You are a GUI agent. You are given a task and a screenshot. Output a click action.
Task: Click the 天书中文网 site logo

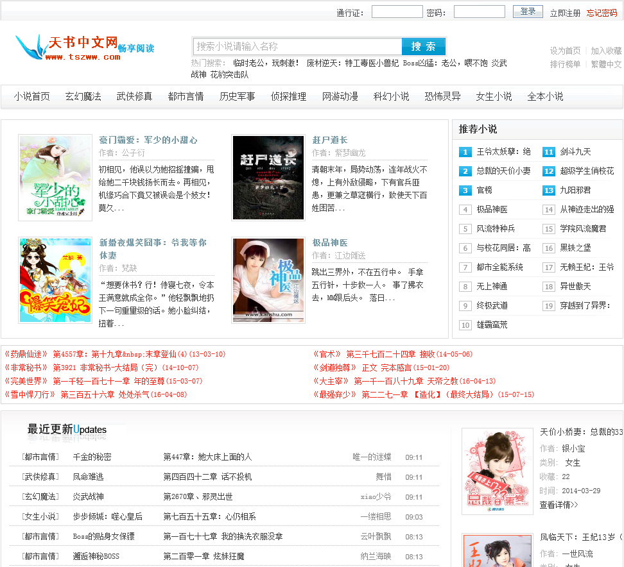(85, 47)
